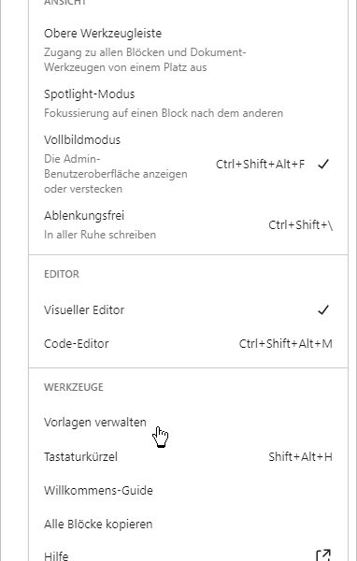Screen dimensions: 357x561
Task: Toggle Obere Werkzeugleiste option
Action: tap(188, 50)
